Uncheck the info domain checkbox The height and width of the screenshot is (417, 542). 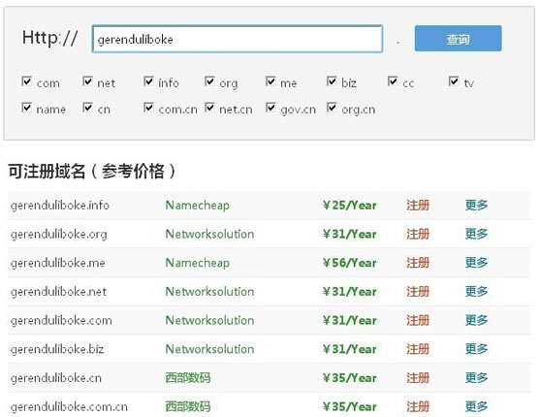click(x=148, y=81)
